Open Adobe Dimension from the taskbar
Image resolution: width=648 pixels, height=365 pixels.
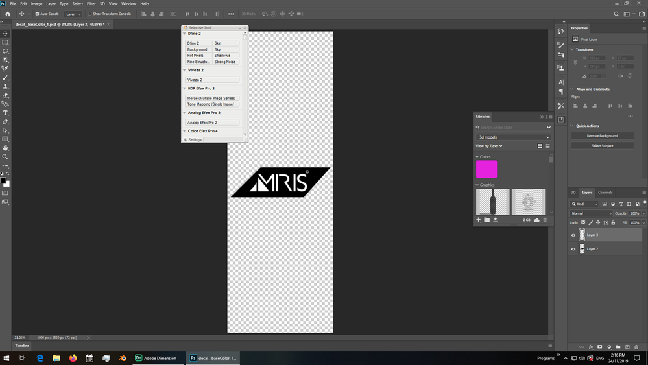pyautogui.click(x=156, y=358)
